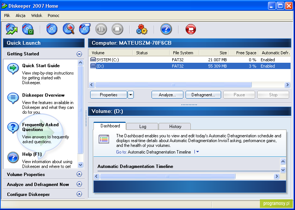Viewport: 295px width, 210px height.
Task: Click the blue question mark Help toolbar icon
Action: [166, 29]
